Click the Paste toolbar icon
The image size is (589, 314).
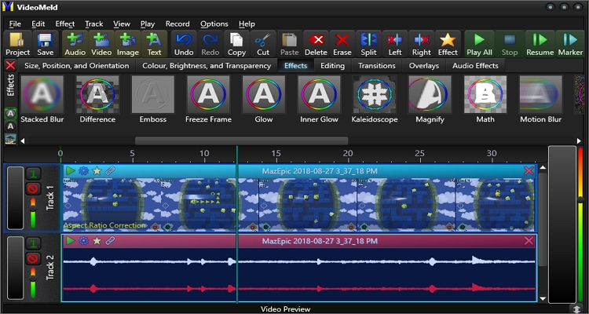pos(290,44)
